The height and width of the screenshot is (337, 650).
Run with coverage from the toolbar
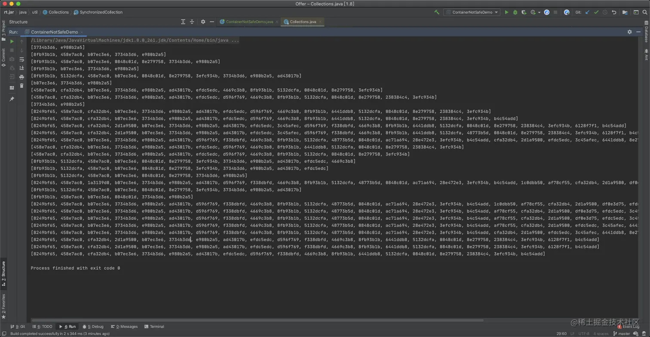point(524,12)
